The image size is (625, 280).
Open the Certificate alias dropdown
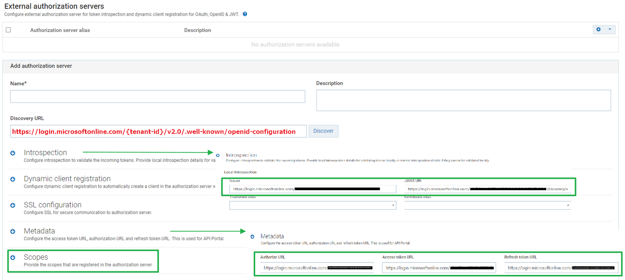pos(487,205)
